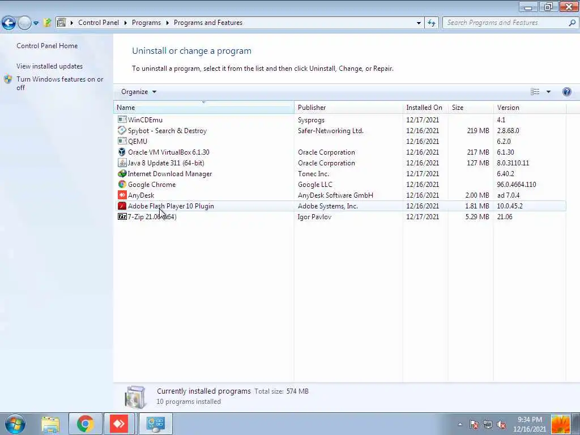Refresh the Programs and Features list
This screenshot has height=435, width=580.
click(x=431, y=23)
